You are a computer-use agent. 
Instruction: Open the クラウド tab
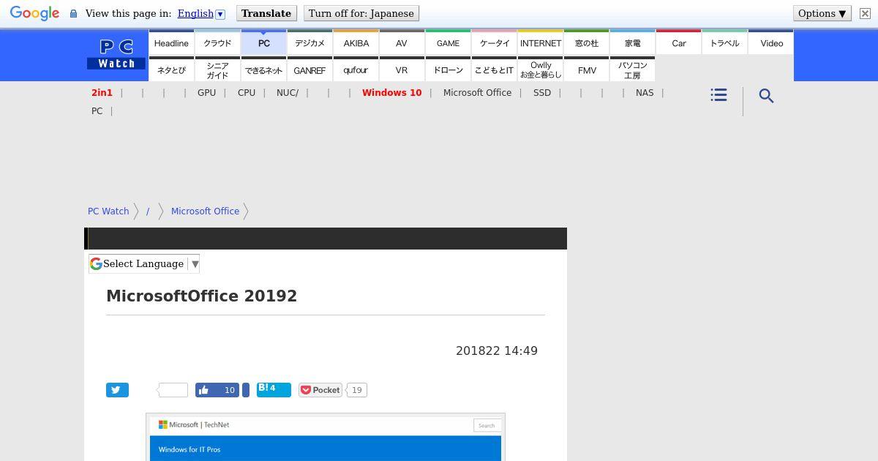(217, 42)
